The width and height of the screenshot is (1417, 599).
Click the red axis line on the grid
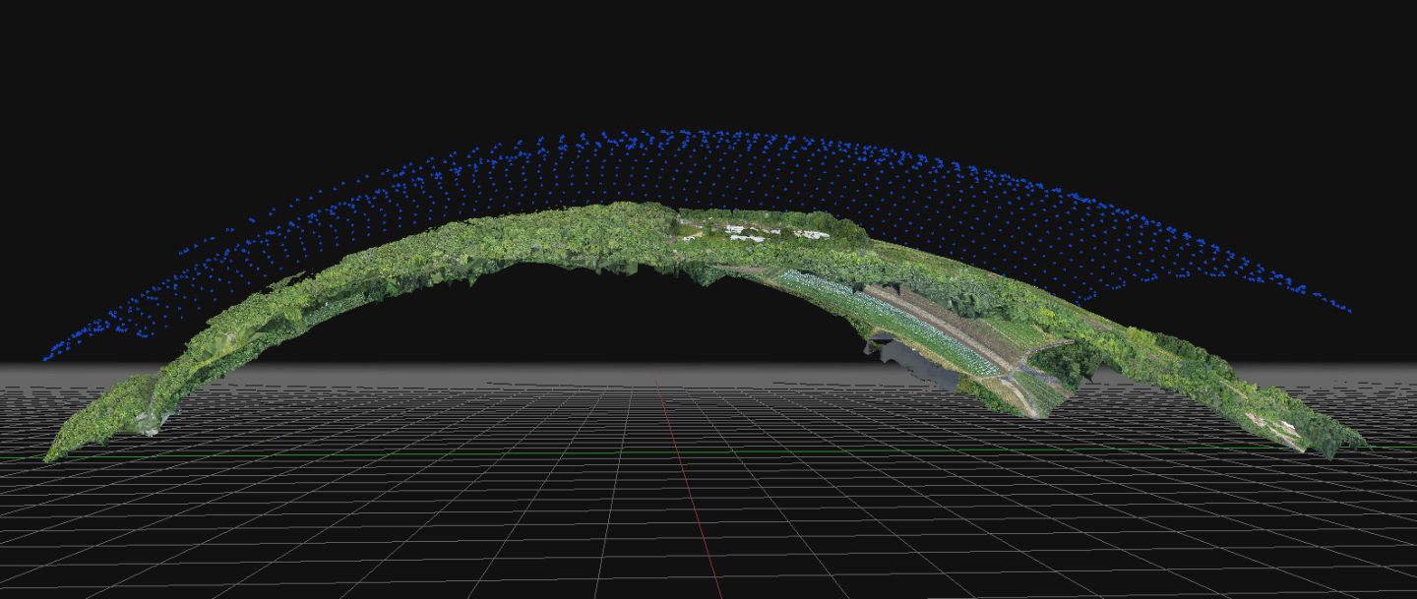tap(689, 492)
